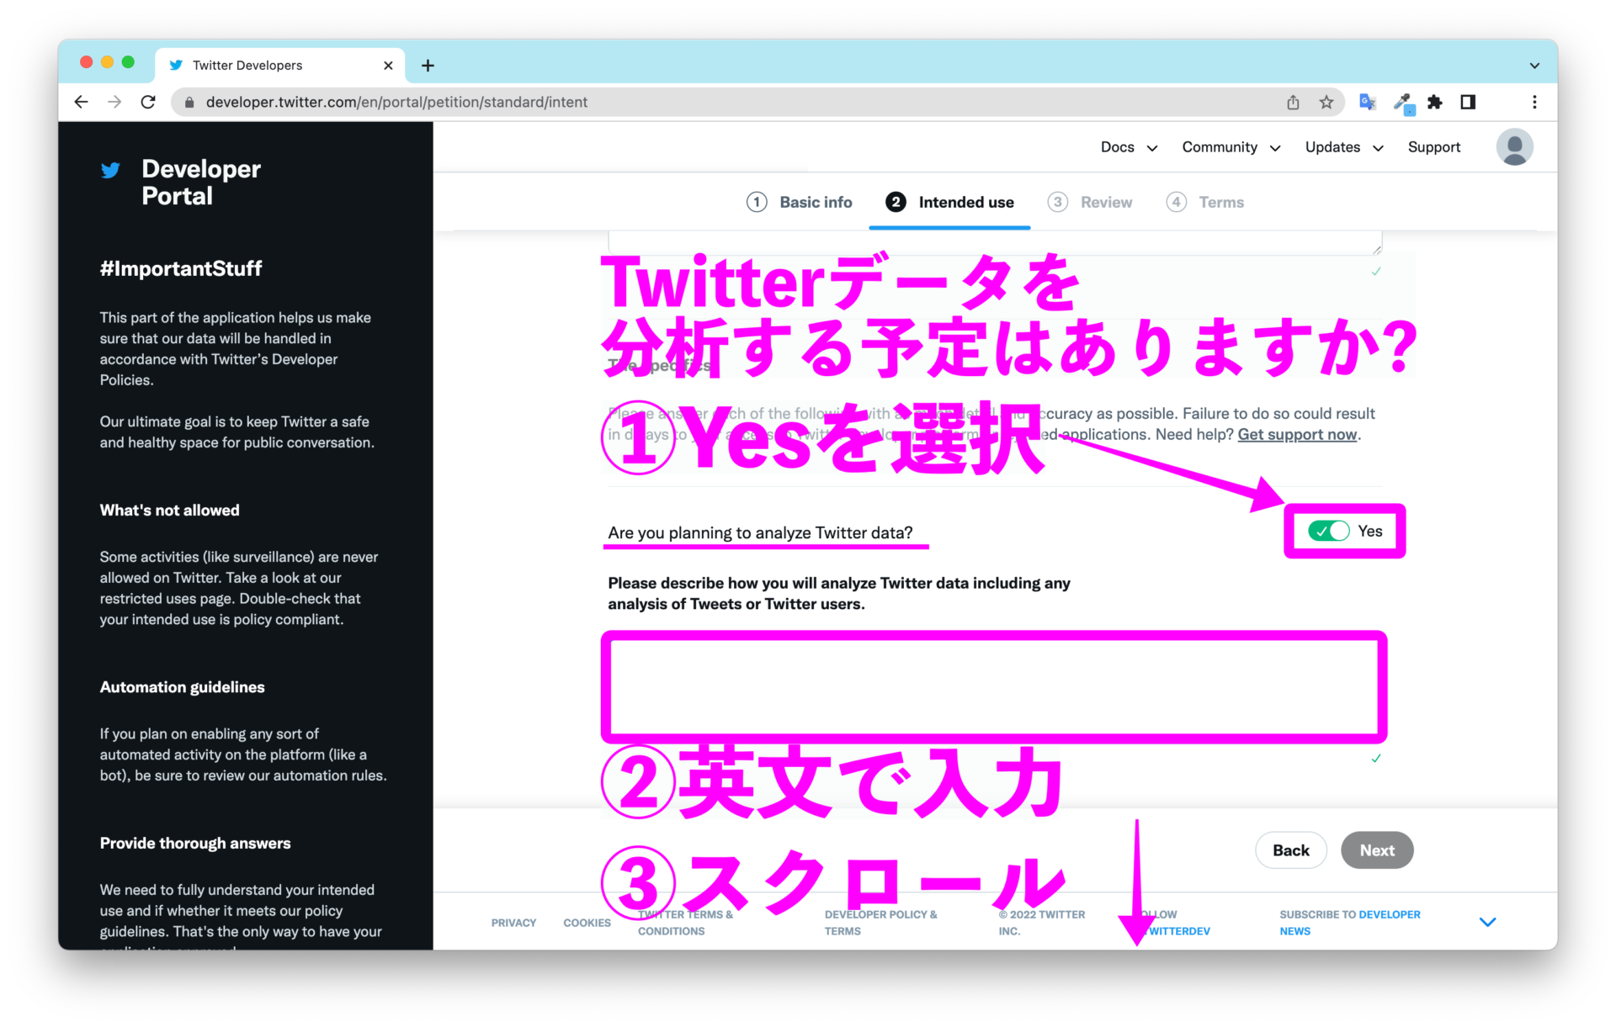Bookmark the page via the star icon
Image resolution: width=1616 pixels, height=1027 pixels.
pyautogui.click(x=1326, y=102)
